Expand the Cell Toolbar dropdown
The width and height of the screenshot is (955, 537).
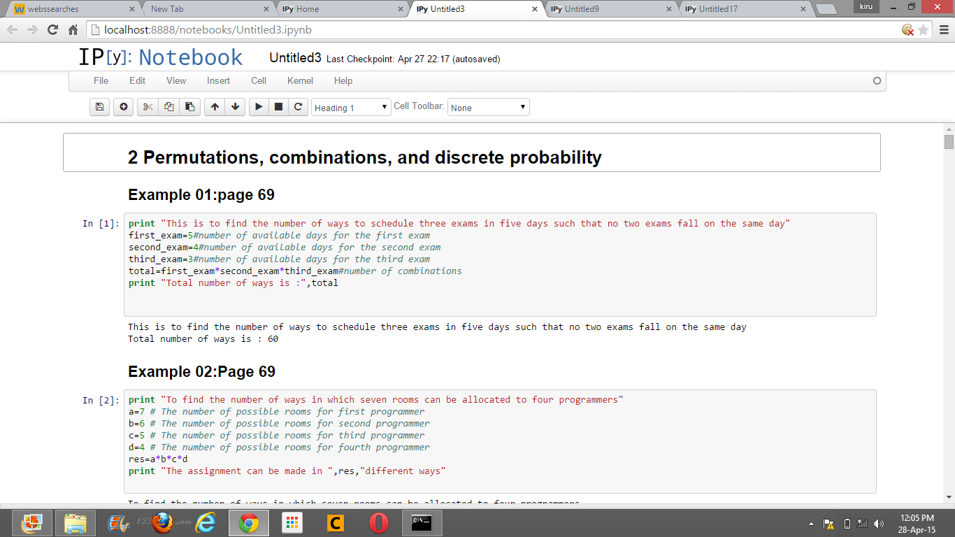point(488,108)
